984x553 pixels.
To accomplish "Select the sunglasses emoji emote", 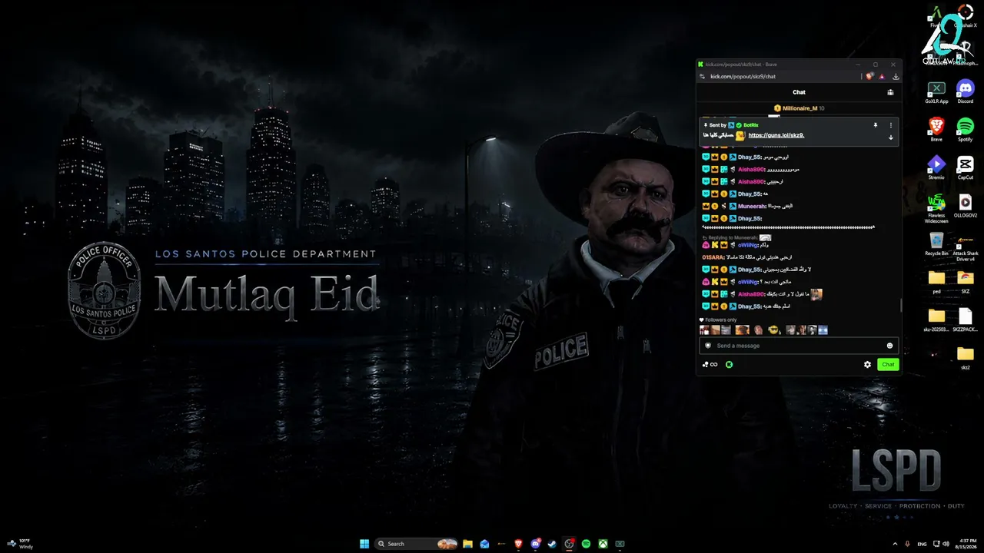I will tap(773, 330).
